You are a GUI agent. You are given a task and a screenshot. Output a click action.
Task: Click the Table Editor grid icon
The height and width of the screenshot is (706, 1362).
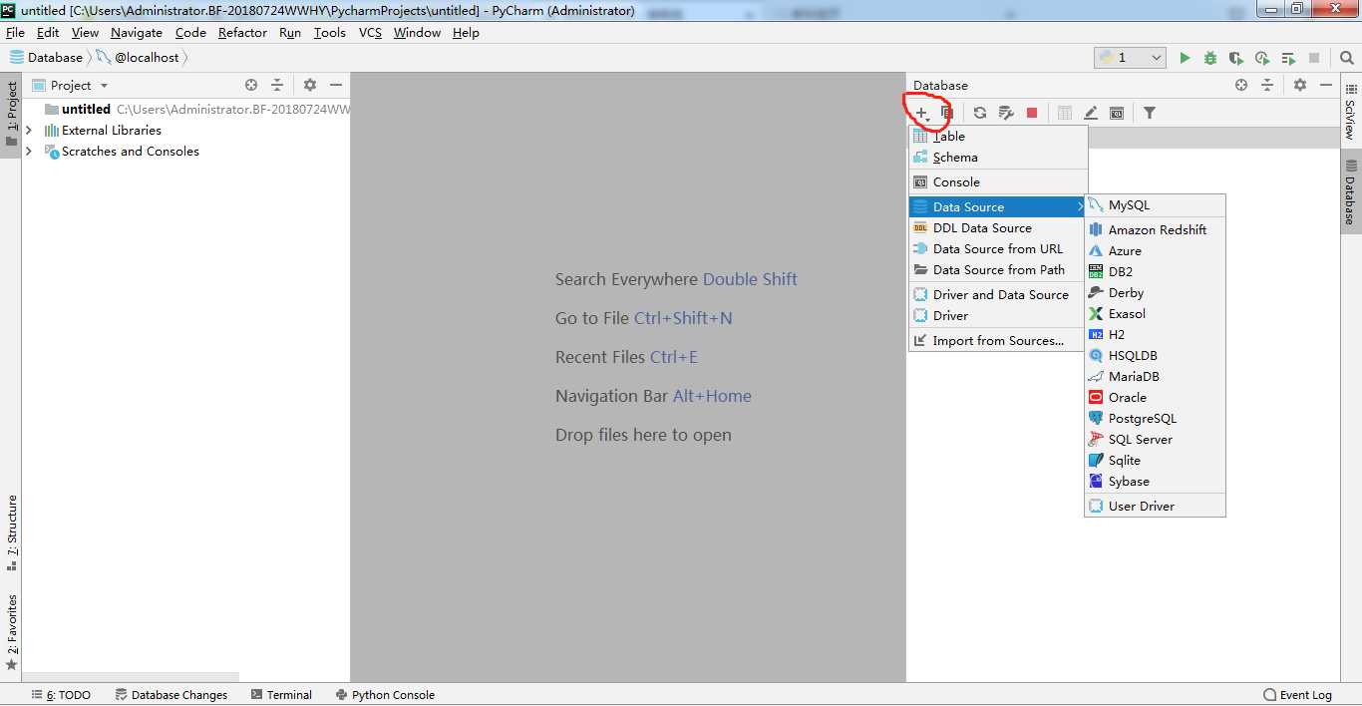pos(1065,113)
